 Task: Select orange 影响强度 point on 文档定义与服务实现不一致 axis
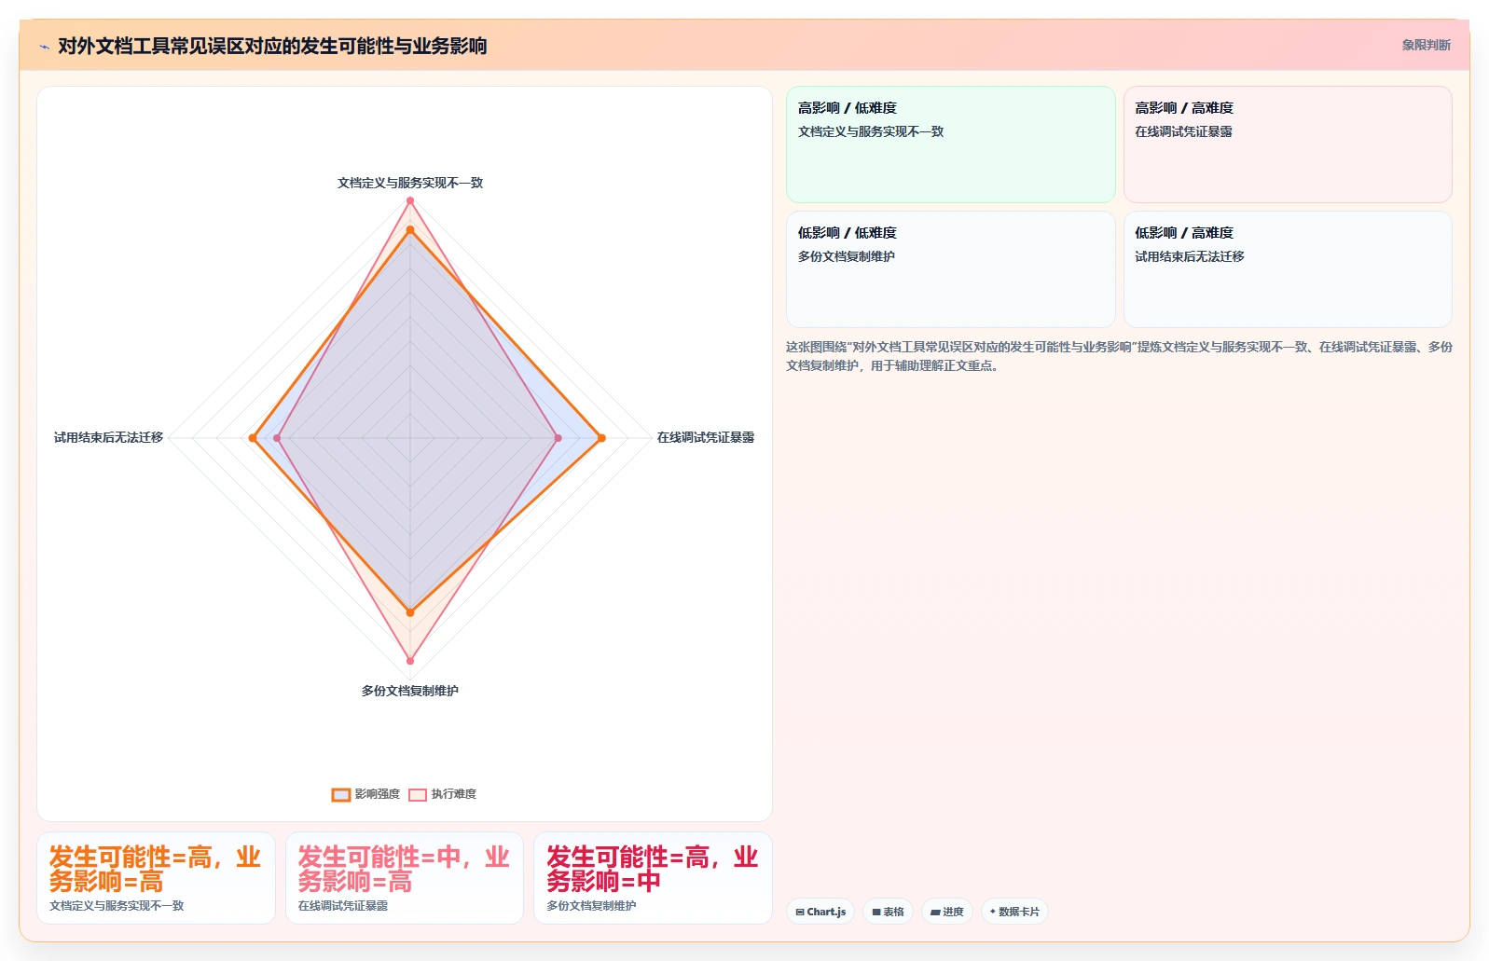(409, 229)
